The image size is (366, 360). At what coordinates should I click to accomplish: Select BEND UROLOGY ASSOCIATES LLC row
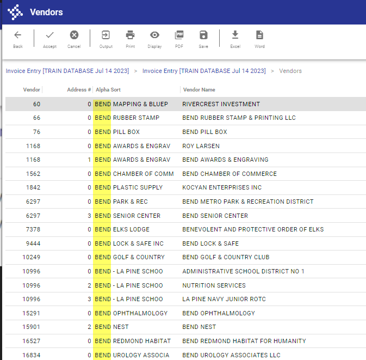click(x=185, y=355)
